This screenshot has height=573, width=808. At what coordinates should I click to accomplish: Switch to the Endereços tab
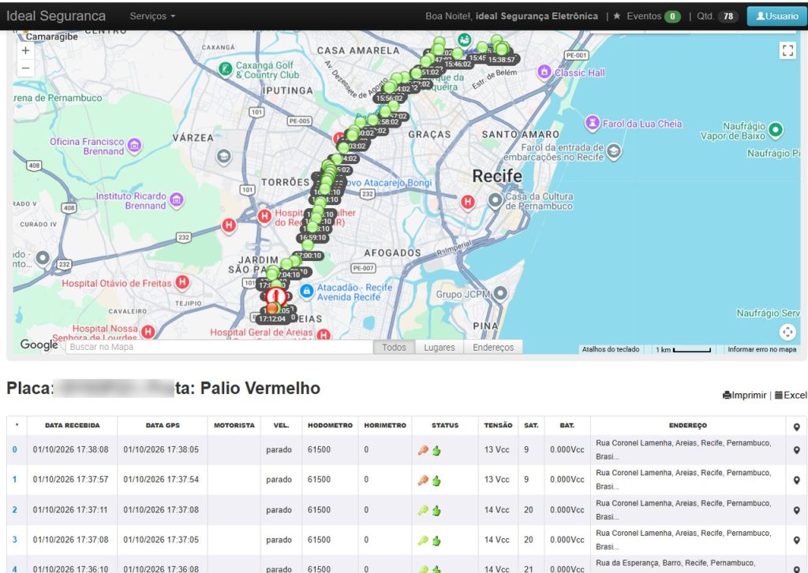[493, 348]
